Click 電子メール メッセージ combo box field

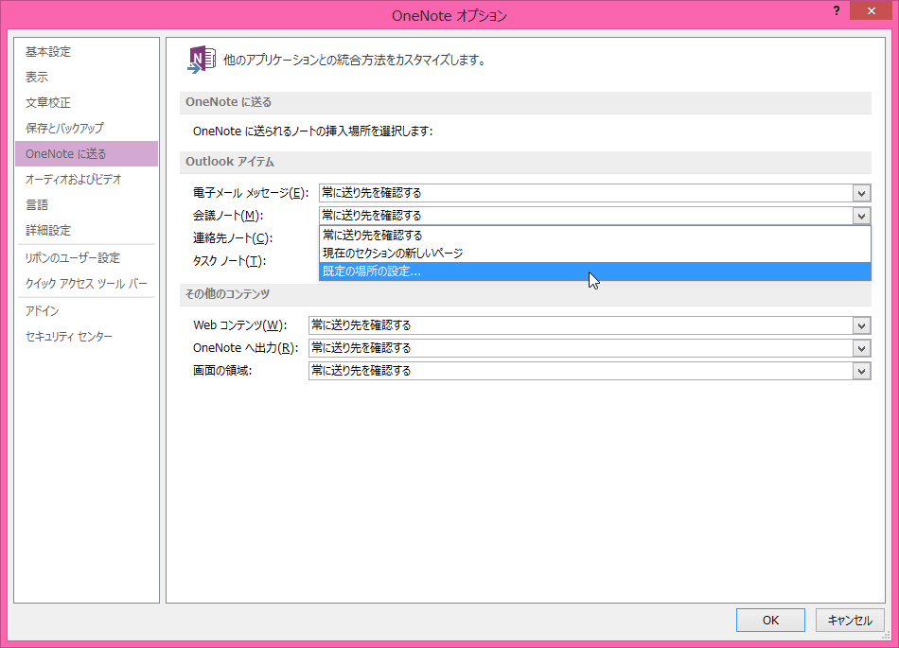pyautogui.click(x=594, y=193)
